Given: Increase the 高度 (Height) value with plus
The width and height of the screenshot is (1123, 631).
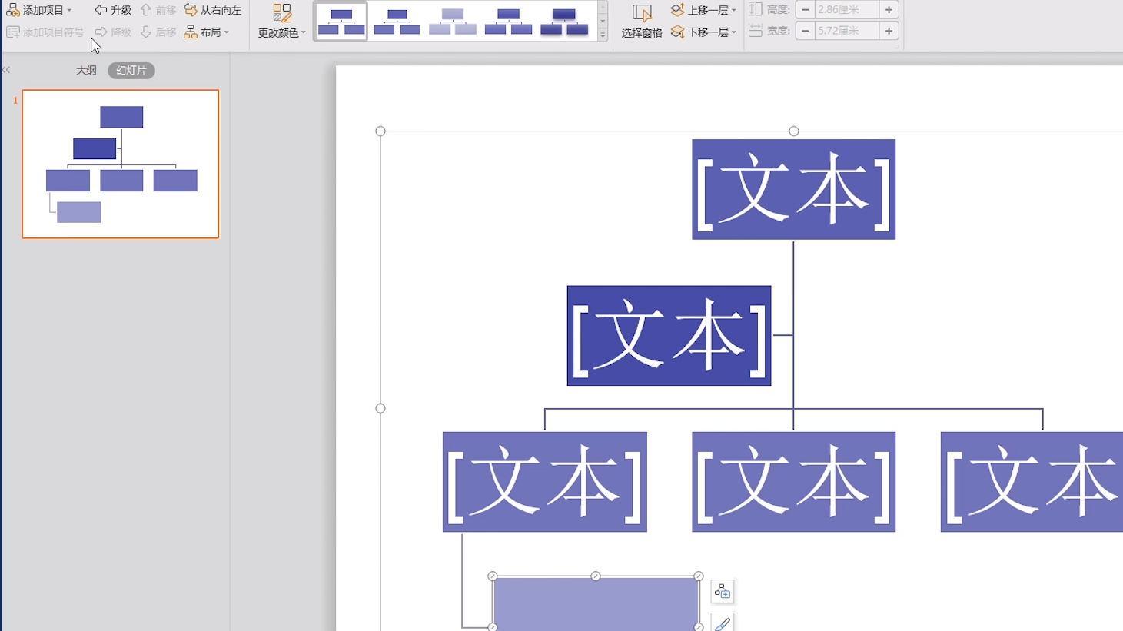Looking at the screenshot, I should click(889, 10).
